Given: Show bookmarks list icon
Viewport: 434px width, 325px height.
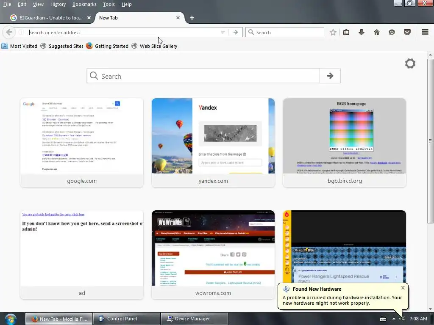Looking at the screenshot, I should click(346, 32).
